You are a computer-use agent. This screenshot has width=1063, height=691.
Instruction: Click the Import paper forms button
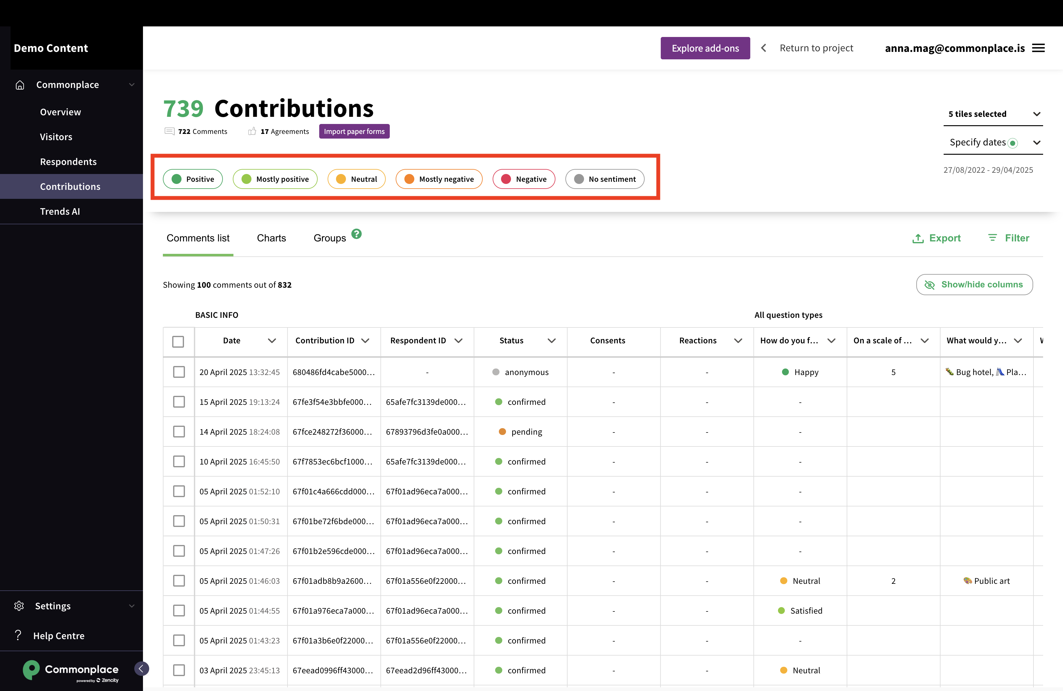[354, 131]
